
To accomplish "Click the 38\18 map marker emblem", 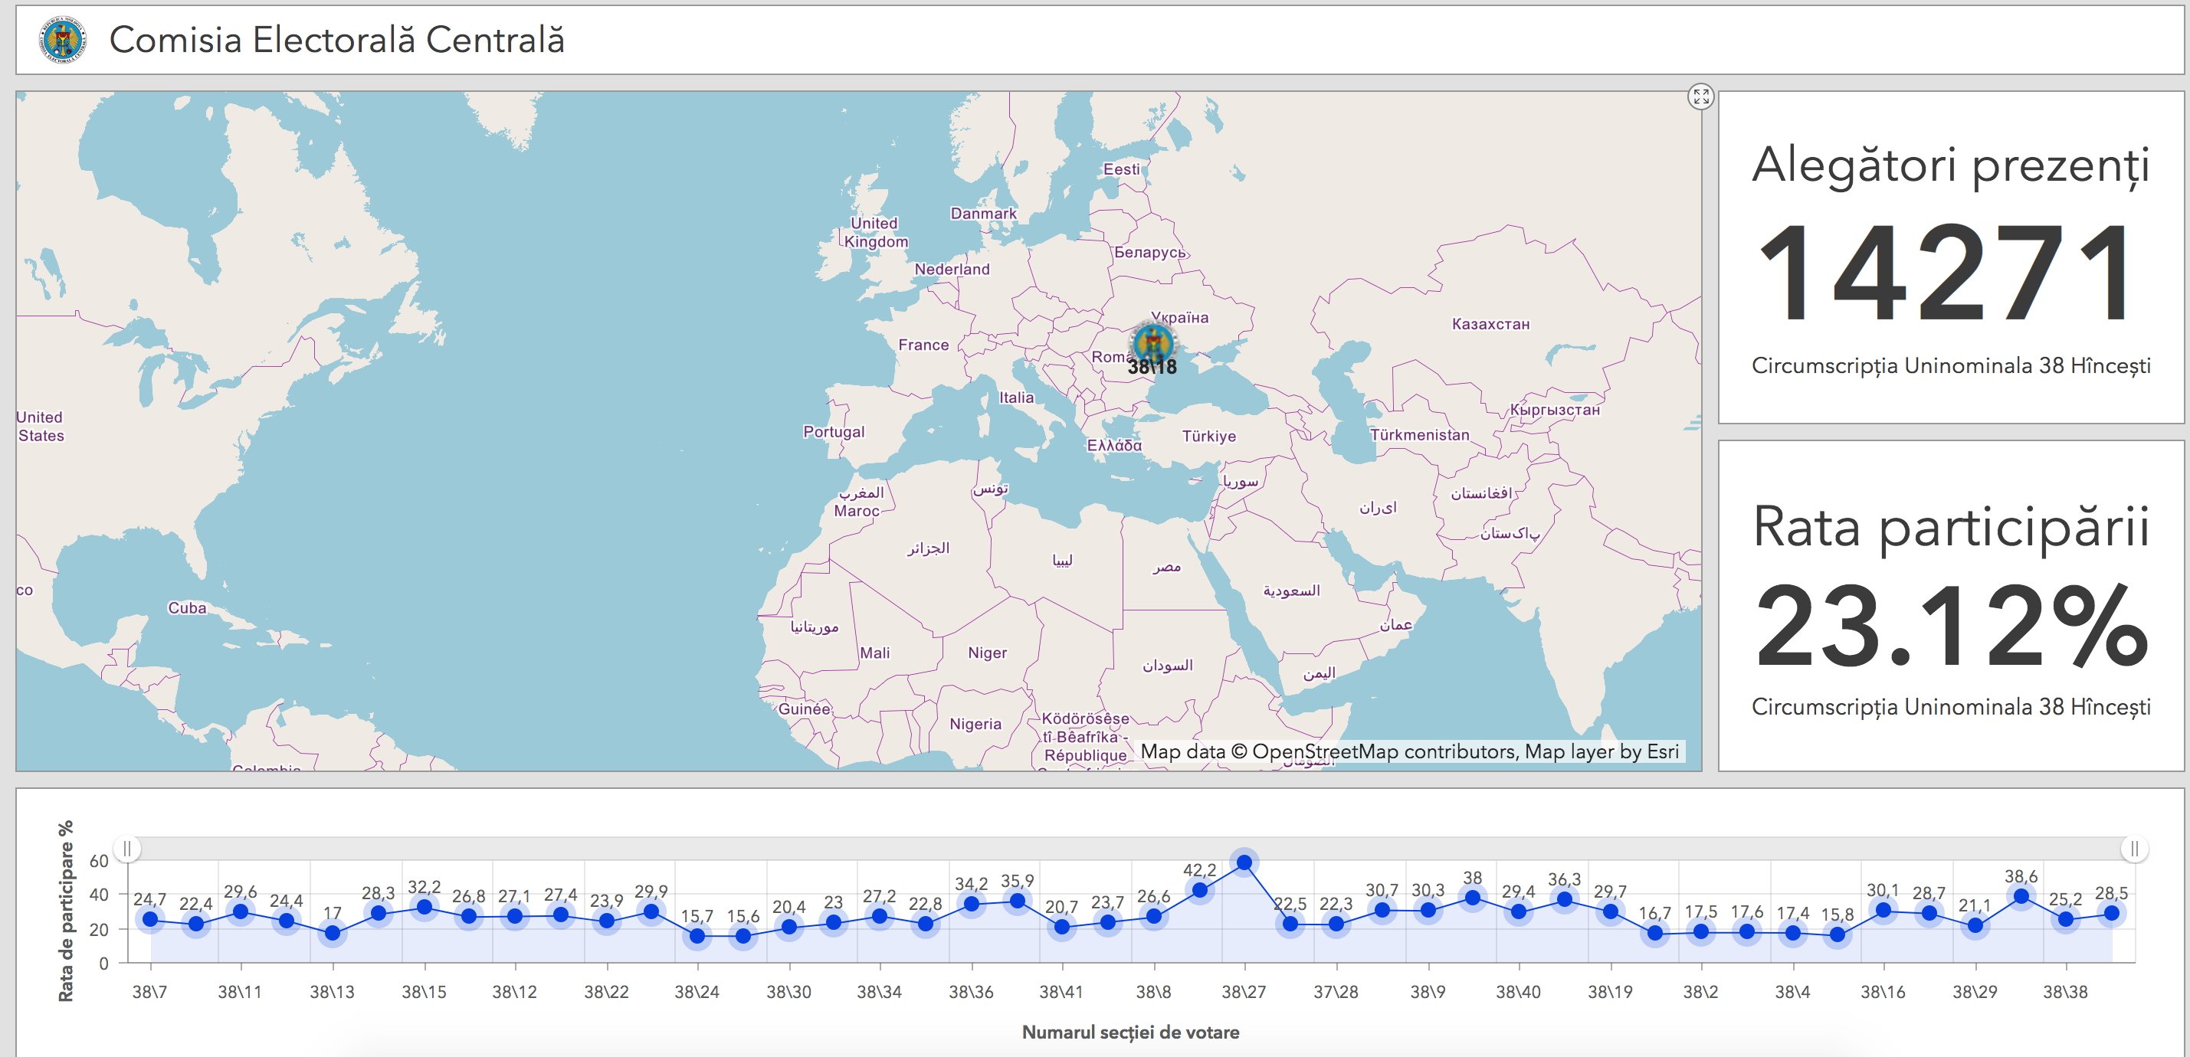I will 1152,343.
